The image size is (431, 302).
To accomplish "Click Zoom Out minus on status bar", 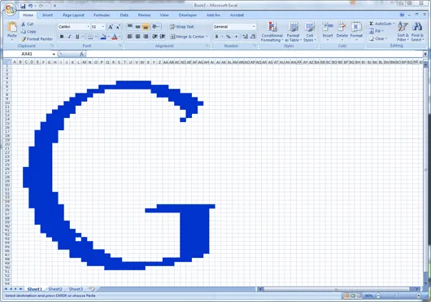I will pyautogui.click(x=378, y=296).
